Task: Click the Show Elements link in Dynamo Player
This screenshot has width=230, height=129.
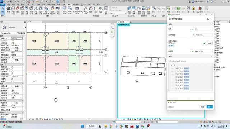Action: [x=171, y=46]
